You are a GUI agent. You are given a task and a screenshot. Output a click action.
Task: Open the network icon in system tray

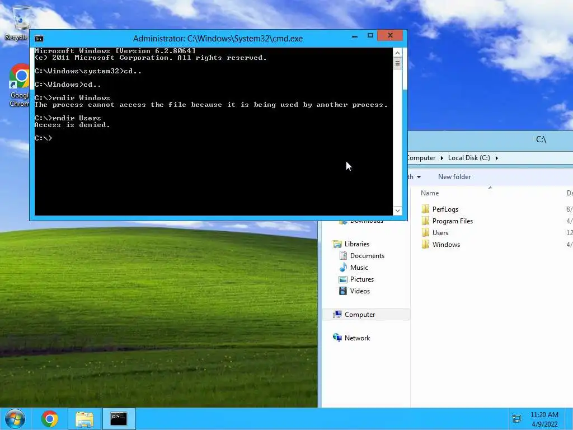click(516, 419)
